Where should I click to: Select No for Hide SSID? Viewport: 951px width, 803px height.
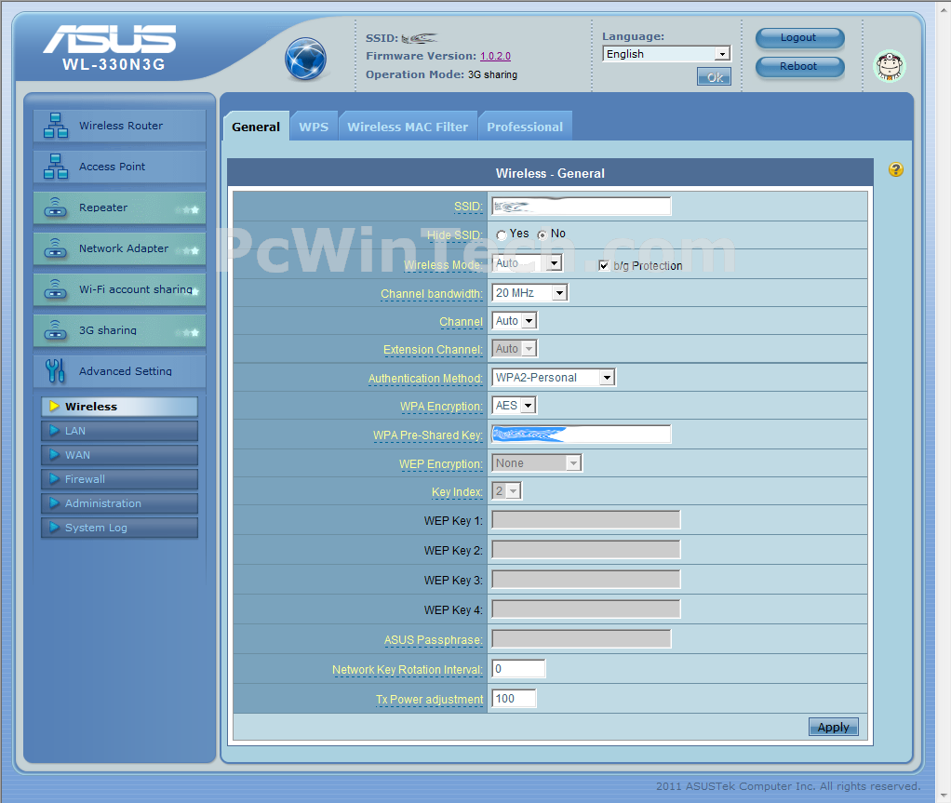[542, 235]
